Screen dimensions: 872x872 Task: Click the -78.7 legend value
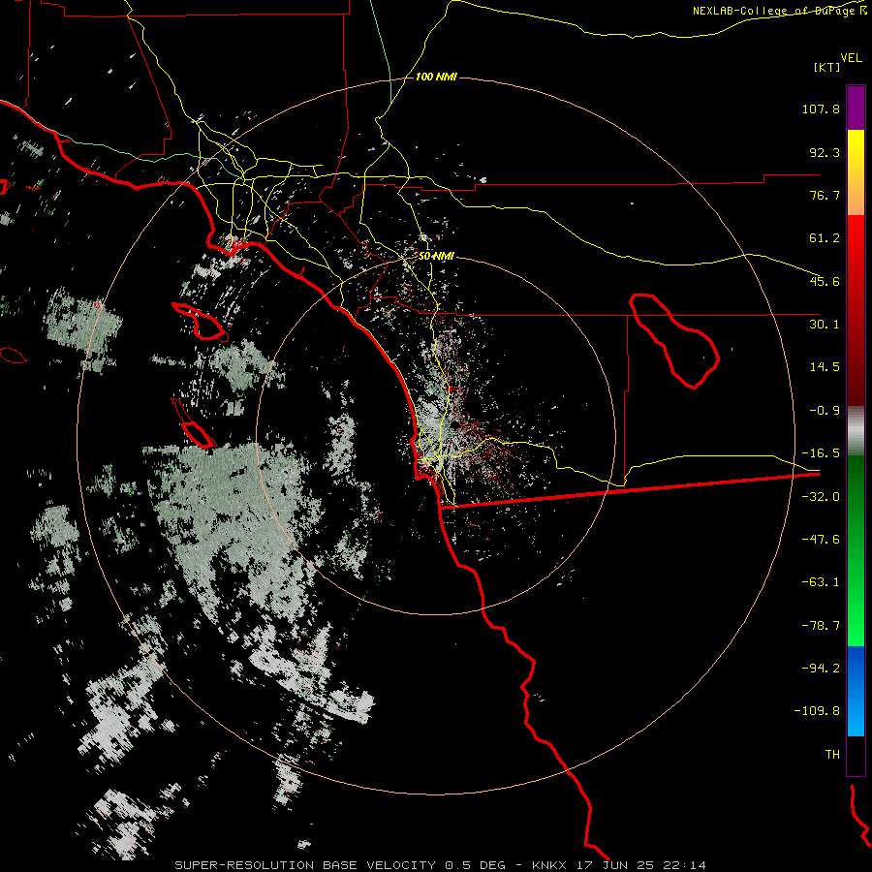[x=821, y=626]
